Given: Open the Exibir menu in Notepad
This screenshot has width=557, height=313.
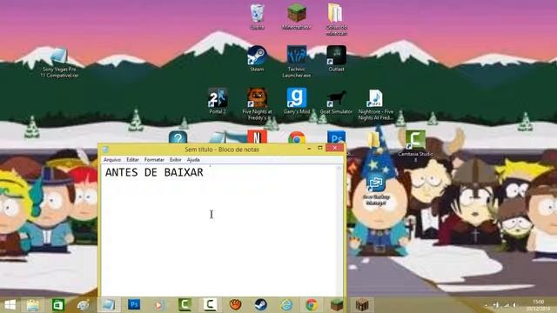Looking at the screenshot, I should (175, 160).
